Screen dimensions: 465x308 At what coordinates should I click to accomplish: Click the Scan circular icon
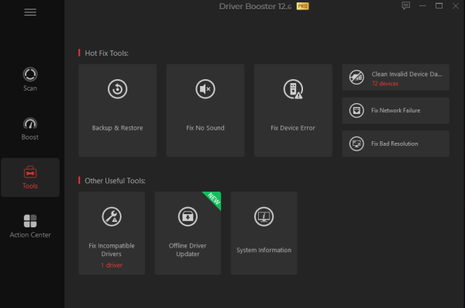(x=30, y=74)
